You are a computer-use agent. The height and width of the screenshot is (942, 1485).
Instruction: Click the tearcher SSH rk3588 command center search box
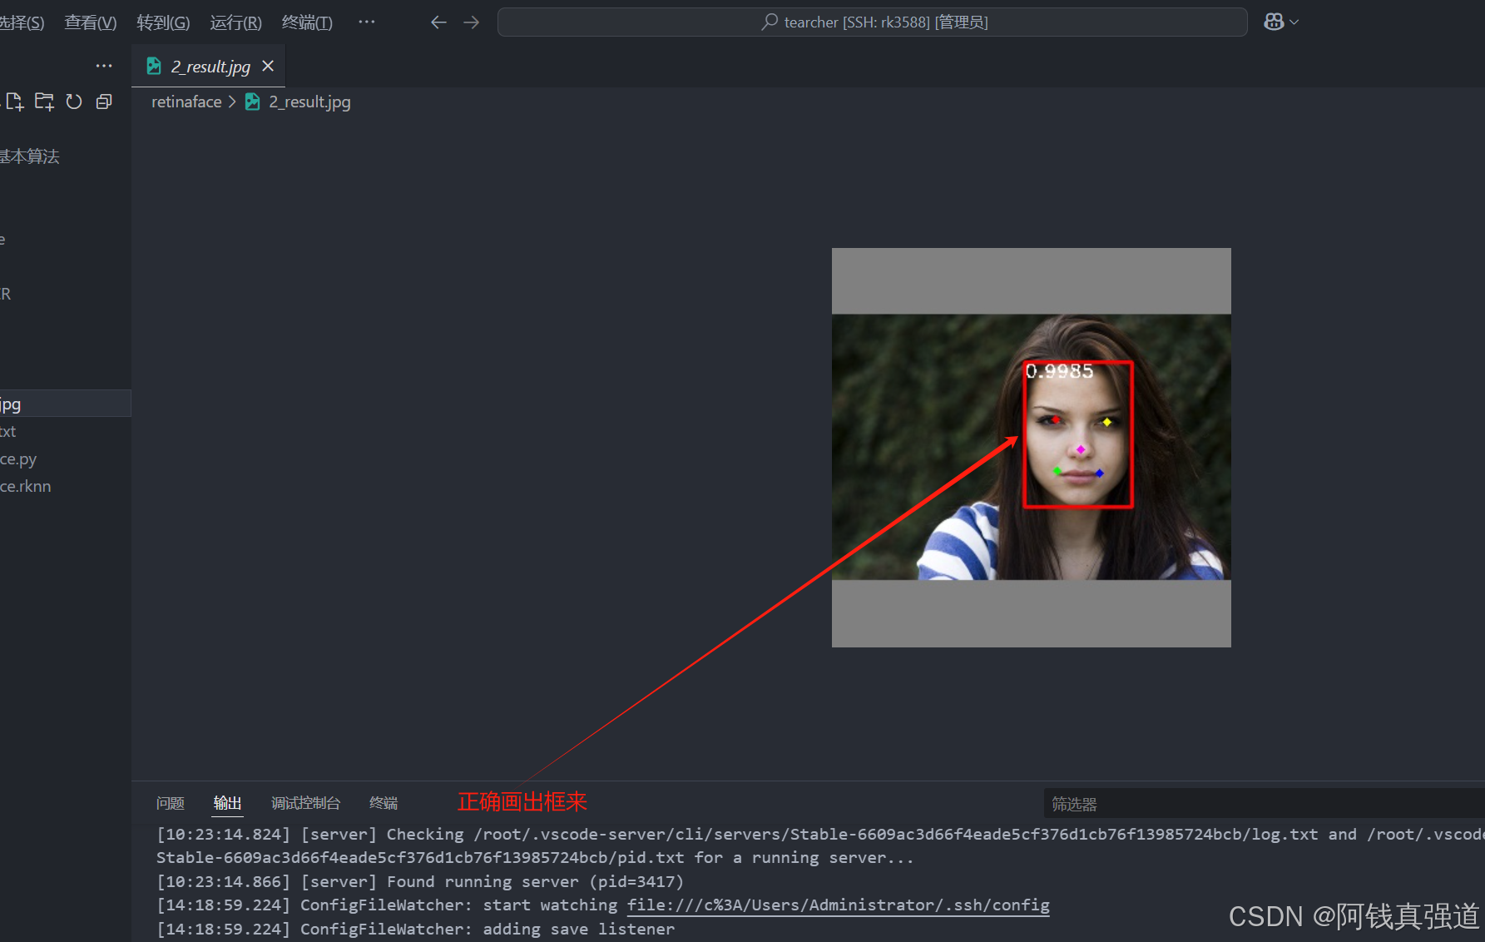click(872, 22)
